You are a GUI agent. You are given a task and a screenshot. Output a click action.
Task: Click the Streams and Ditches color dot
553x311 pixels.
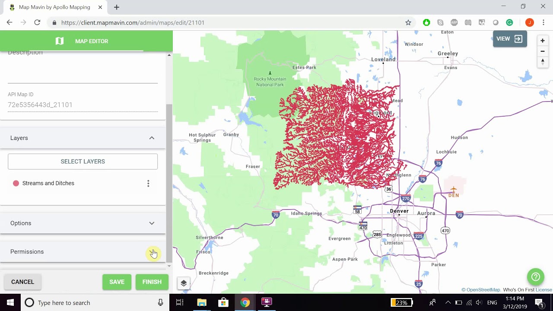(16, 183)
